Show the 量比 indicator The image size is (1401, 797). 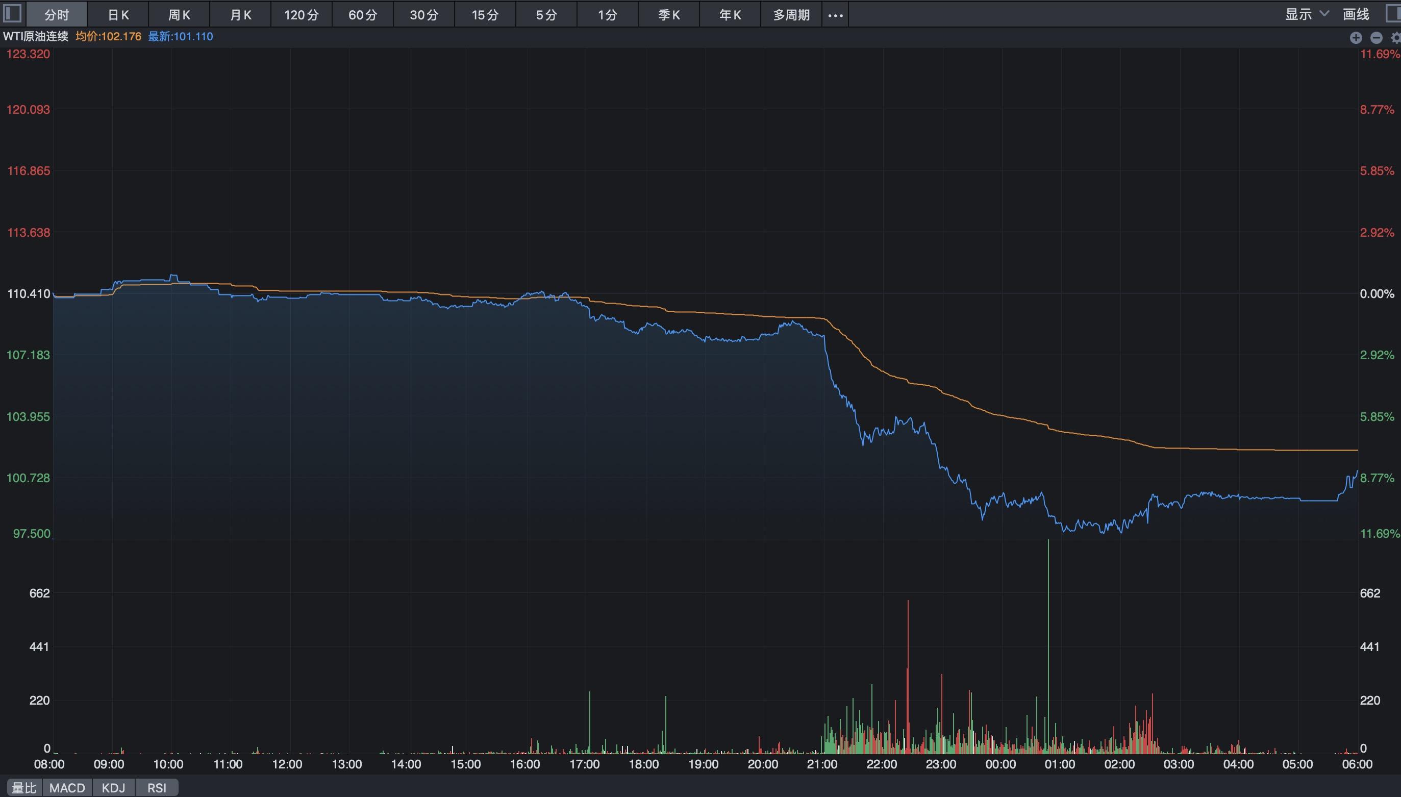pos(24,788)
